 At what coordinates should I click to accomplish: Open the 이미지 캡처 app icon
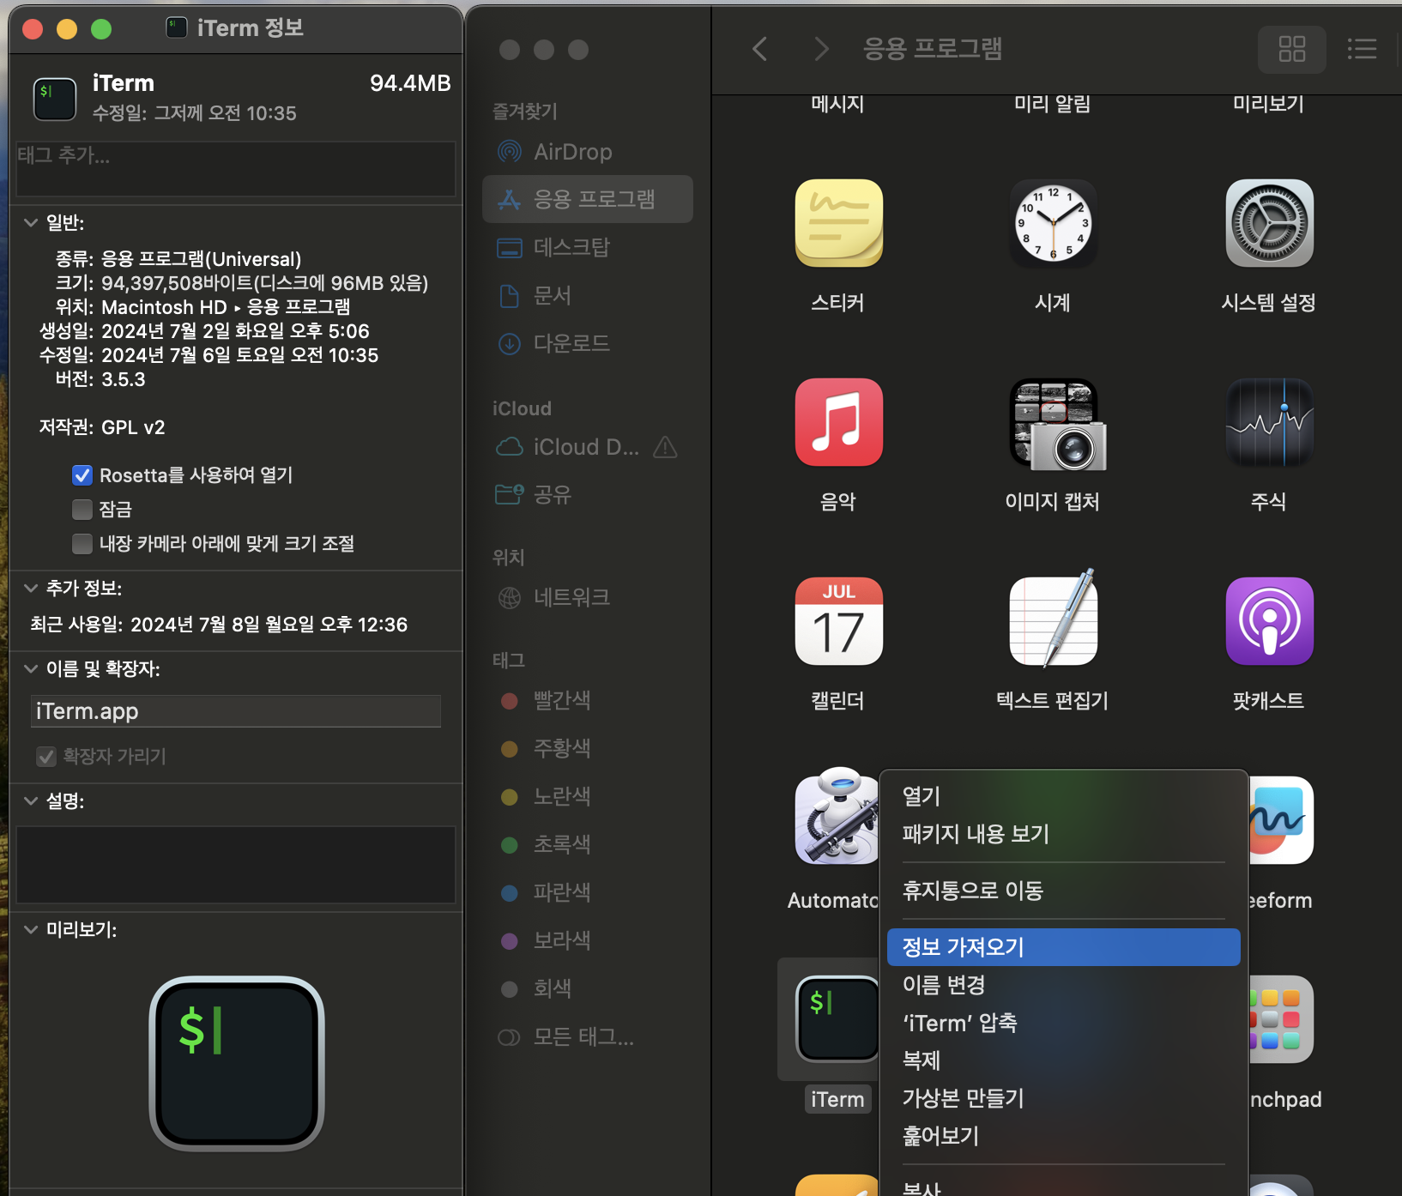1056,424
